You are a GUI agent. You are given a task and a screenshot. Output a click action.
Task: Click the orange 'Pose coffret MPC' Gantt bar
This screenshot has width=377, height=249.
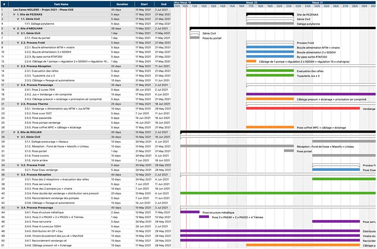270,127
